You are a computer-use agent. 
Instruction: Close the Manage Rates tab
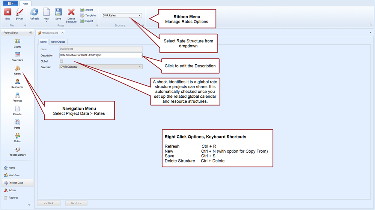[x=63, y=33]
